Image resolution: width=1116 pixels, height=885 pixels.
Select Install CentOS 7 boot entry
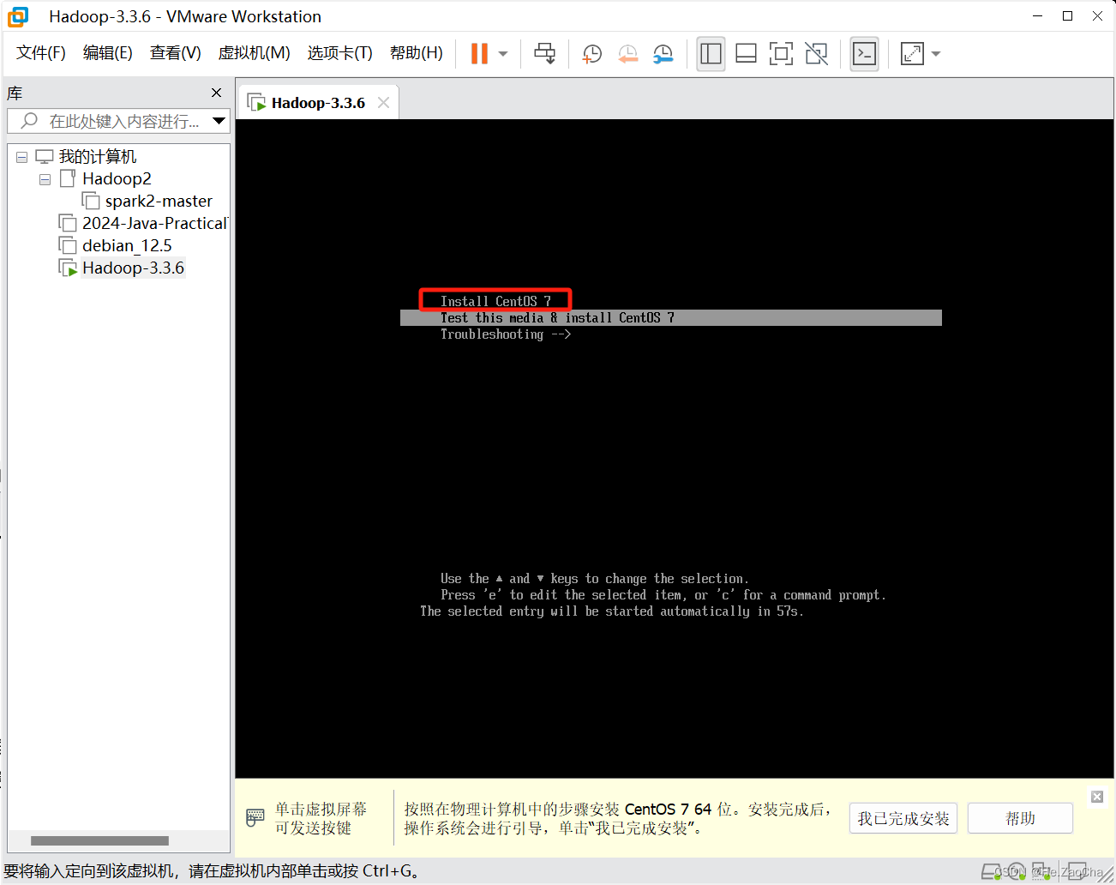click(x=495, y=301)
